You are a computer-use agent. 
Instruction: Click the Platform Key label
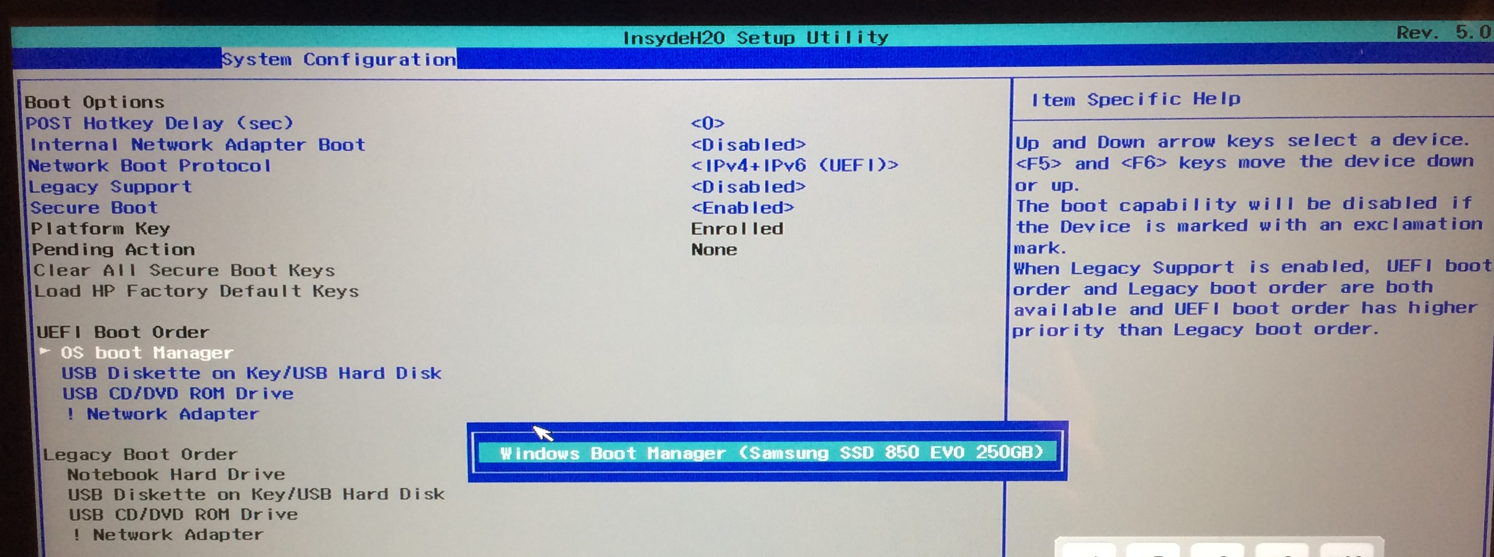coord(100,228)
